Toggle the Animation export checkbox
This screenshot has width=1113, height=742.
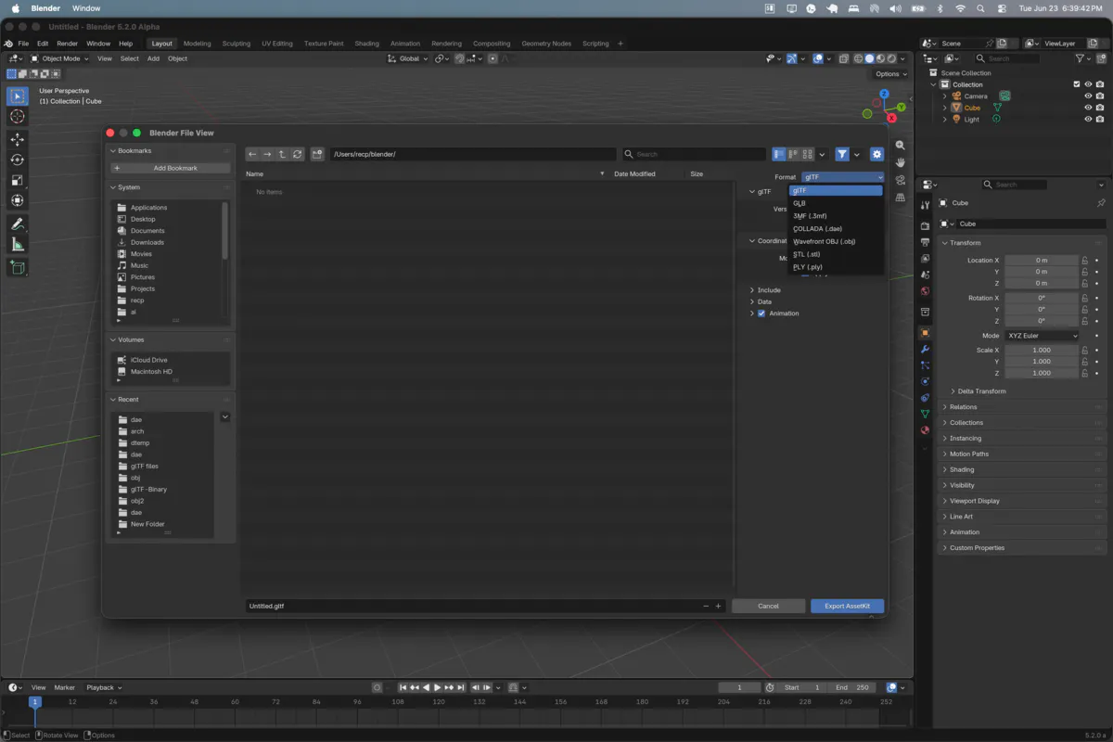pos(761,313)
